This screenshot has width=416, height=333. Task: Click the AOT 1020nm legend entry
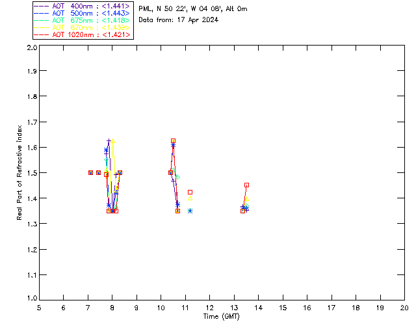82,34
